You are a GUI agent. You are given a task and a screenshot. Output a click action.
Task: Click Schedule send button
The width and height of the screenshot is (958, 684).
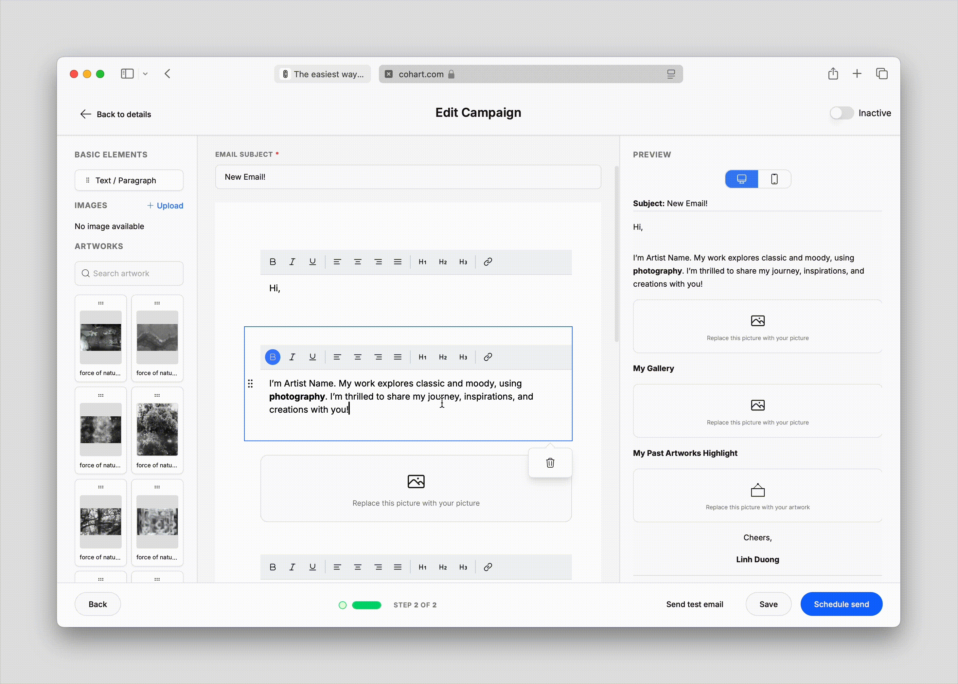click(841, 604)
